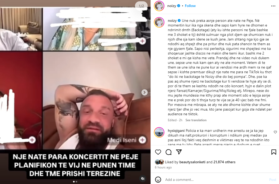Go to next slide with right chevron
The image size is (279, 184).
145,92
